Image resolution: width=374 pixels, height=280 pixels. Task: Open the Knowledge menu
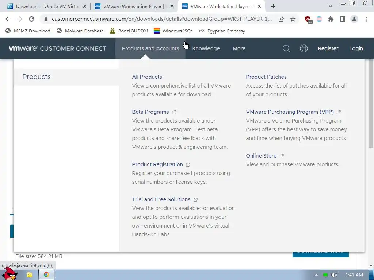206,48
